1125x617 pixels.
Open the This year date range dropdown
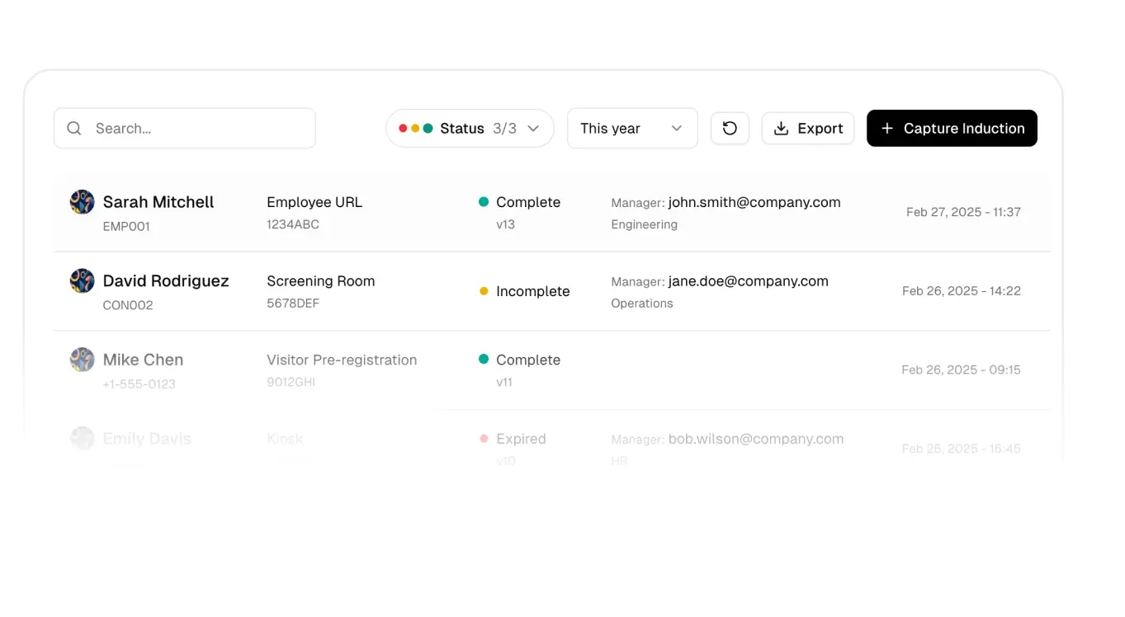[632, 128]
